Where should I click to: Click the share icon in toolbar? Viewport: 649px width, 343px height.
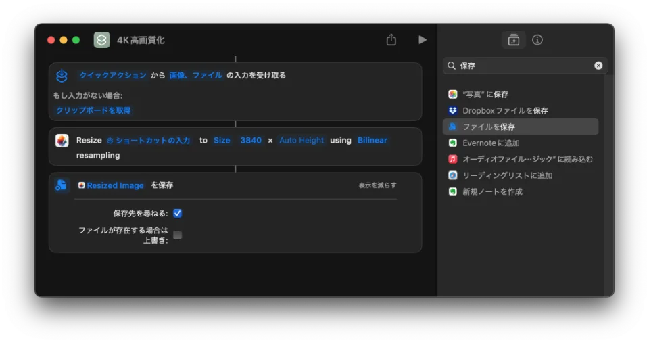pos(391,40)
